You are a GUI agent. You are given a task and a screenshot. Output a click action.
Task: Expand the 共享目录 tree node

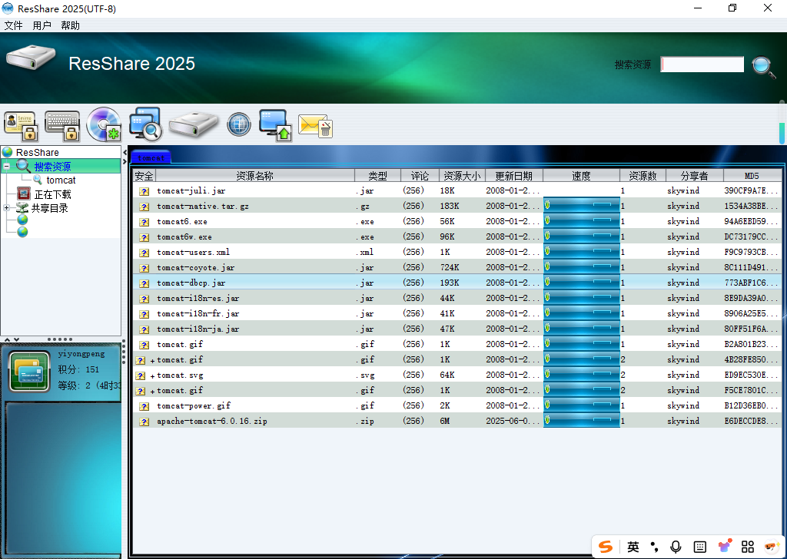tap(7, 208)
